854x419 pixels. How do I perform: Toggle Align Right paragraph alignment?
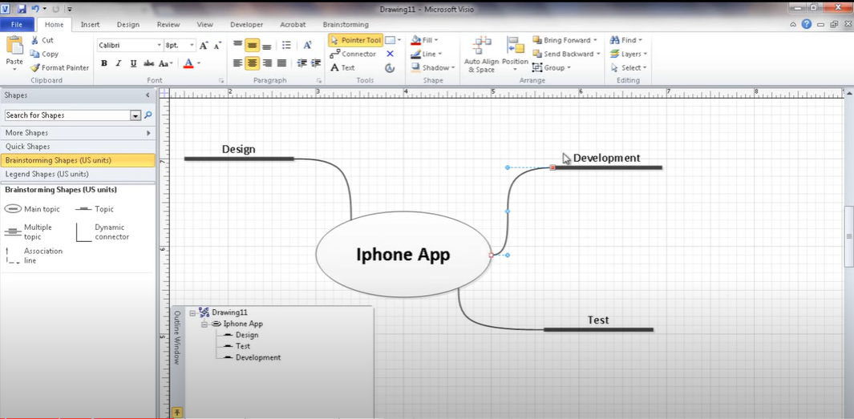pos(267,63)
